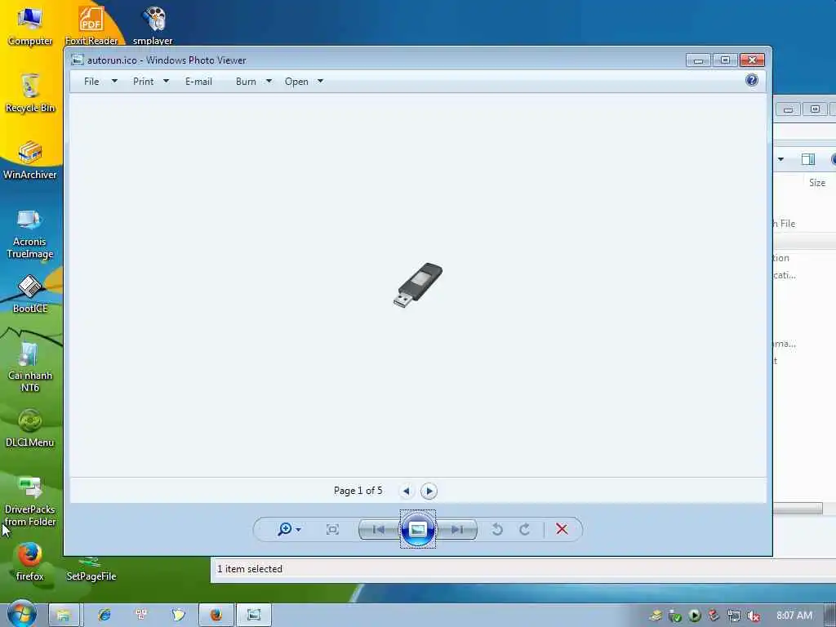Open the Open menu in toolbar
The image size is (836, 627).
[296, 82]
